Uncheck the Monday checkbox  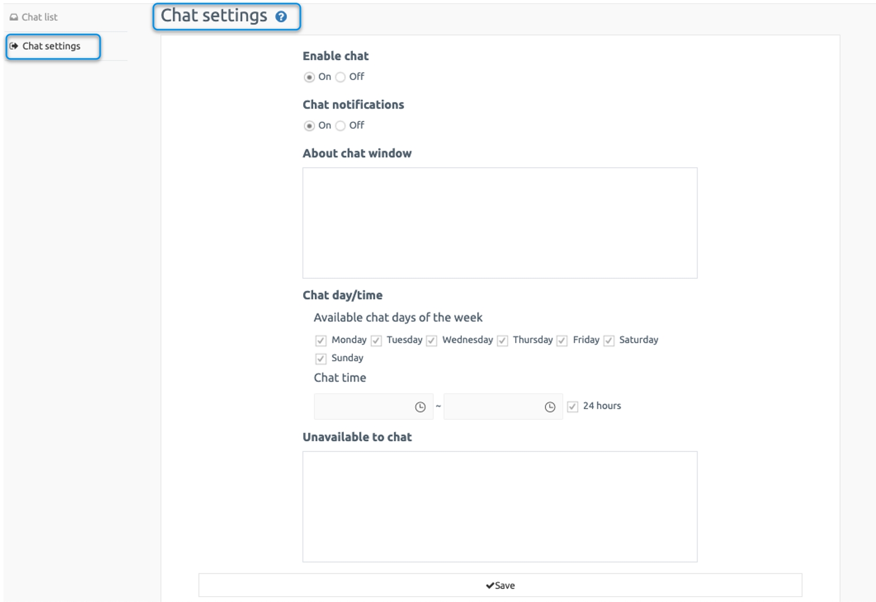tap(321, 341)
